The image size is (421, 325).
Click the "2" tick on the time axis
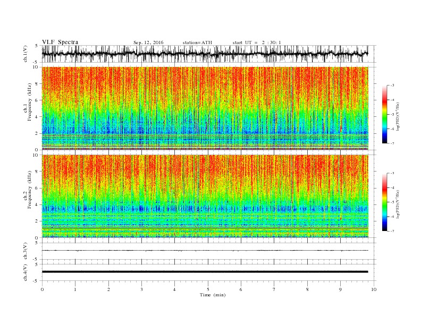(x=108, y=289)
